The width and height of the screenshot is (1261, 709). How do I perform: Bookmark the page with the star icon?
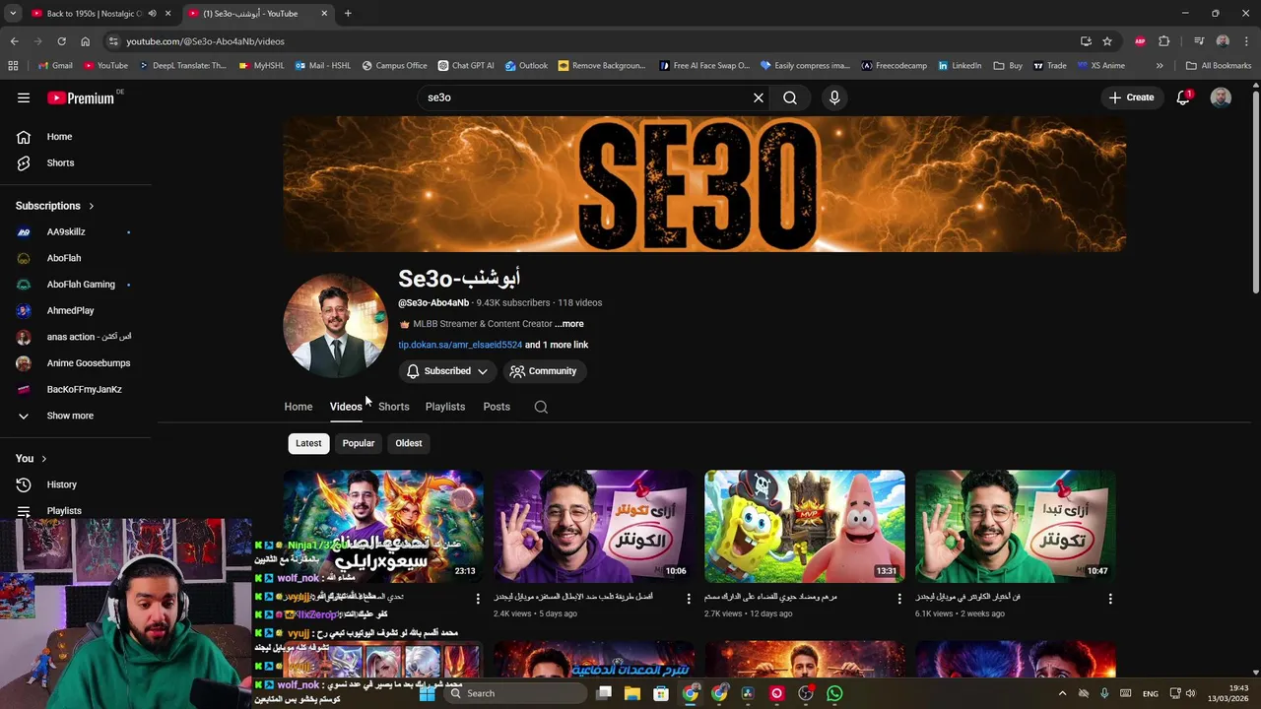click(1107, 41)
